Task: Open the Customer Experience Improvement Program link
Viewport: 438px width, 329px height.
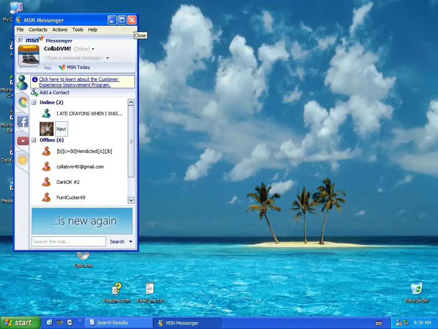Action: point(79,82)
